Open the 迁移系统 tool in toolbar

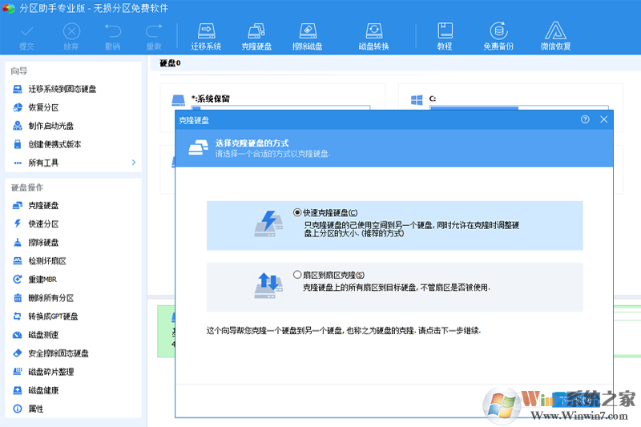point(206,37)
